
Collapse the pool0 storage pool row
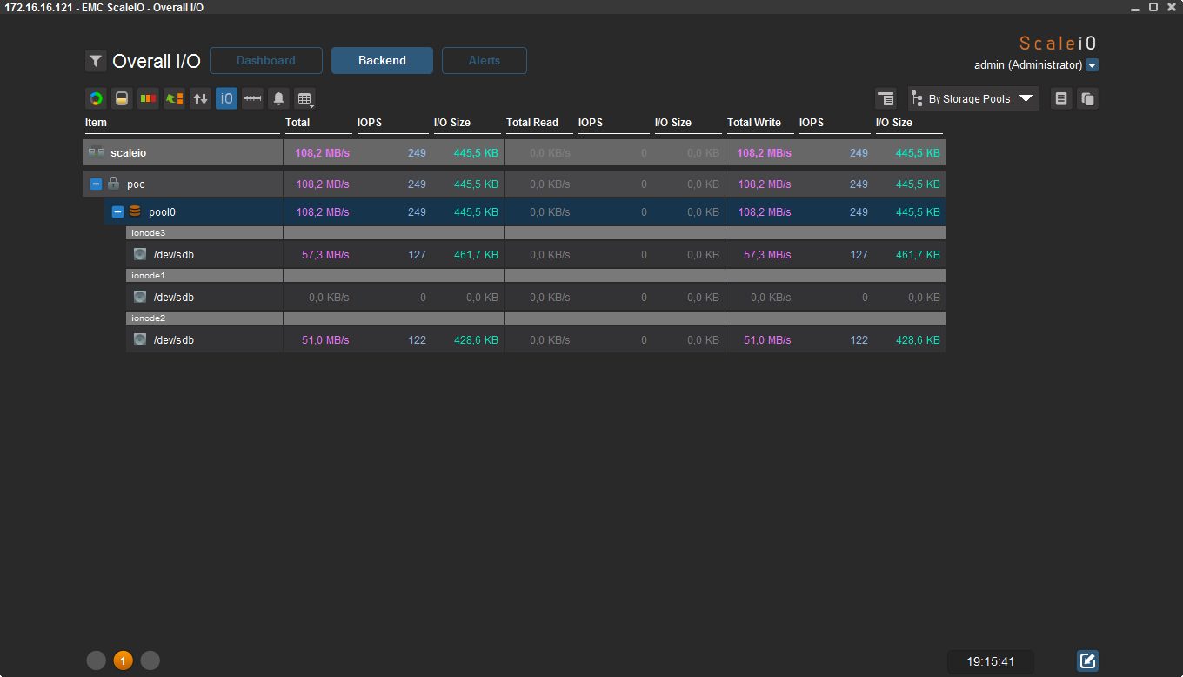(x=118, y=212)
